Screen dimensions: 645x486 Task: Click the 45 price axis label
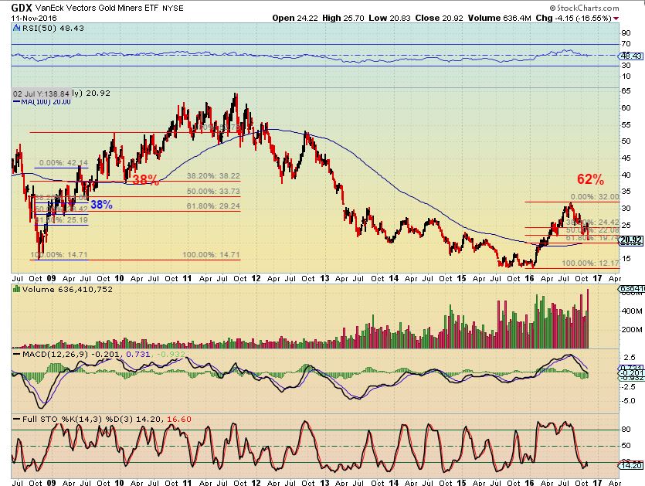[626, 158]
